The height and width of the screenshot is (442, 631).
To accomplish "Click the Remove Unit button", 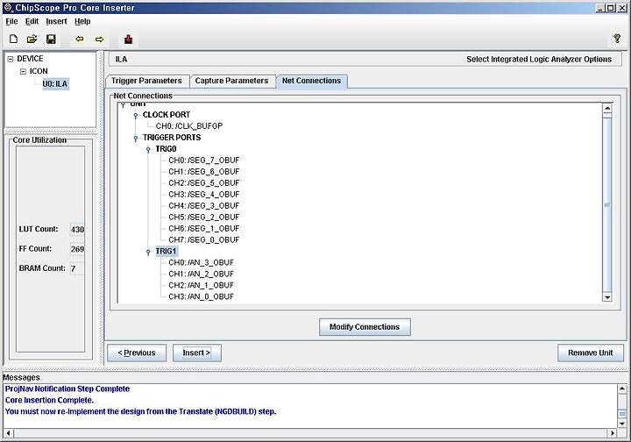I will [591, 353].
